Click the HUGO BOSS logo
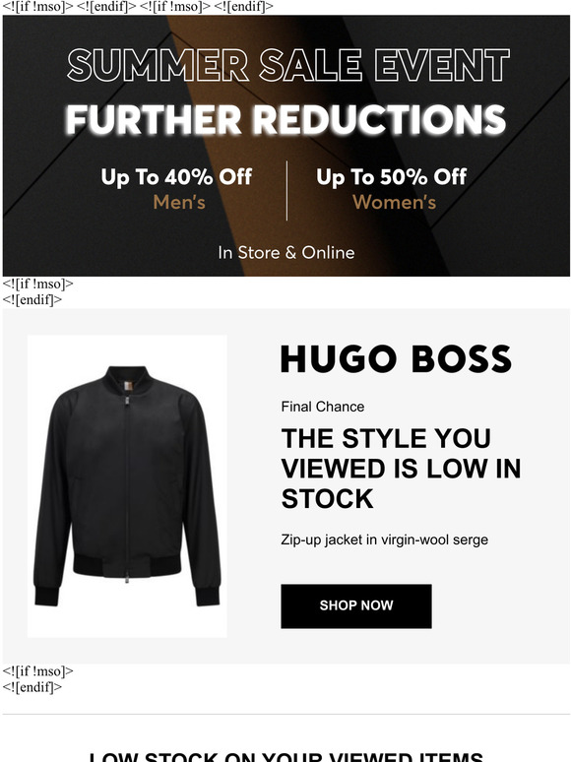The image size is (571, 762). point(396,359)
